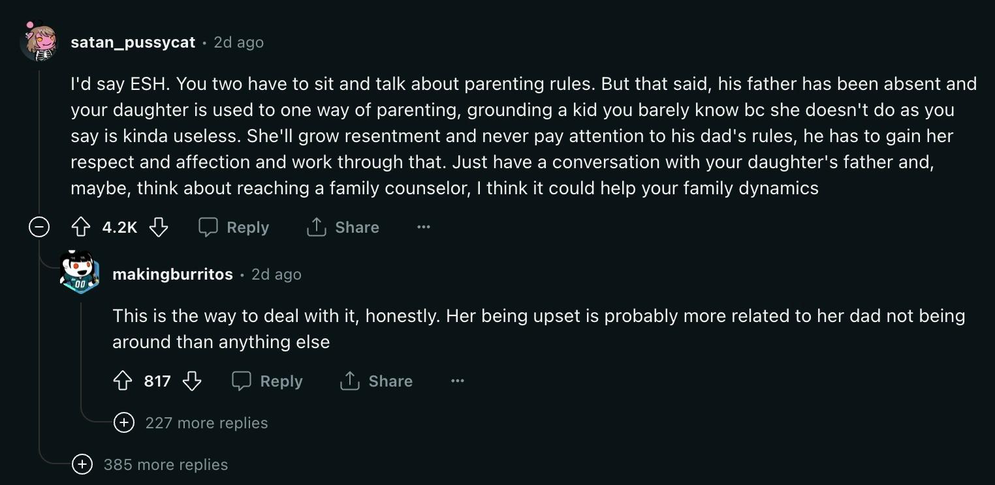Downvote makingburritos' reply
The width and height of the screenshot is (995, 485).
coord(193,381)
